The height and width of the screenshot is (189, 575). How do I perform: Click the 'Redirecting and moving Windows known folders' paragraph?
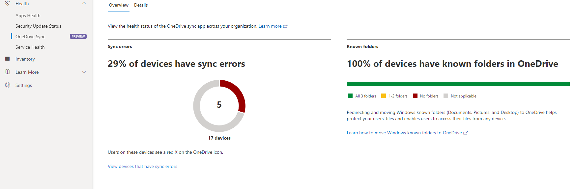coord(452,116)
